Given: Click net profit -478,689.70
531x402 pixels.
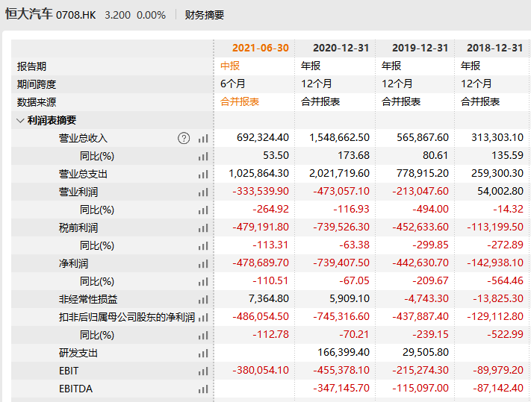Looking at the screenshot, I should (261, 263).
